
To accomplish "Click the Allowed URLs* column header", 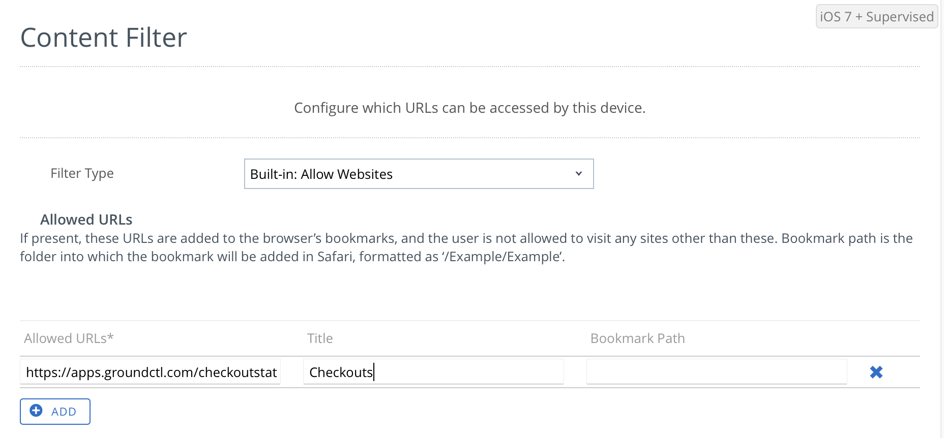I will [x=66, y=338].
